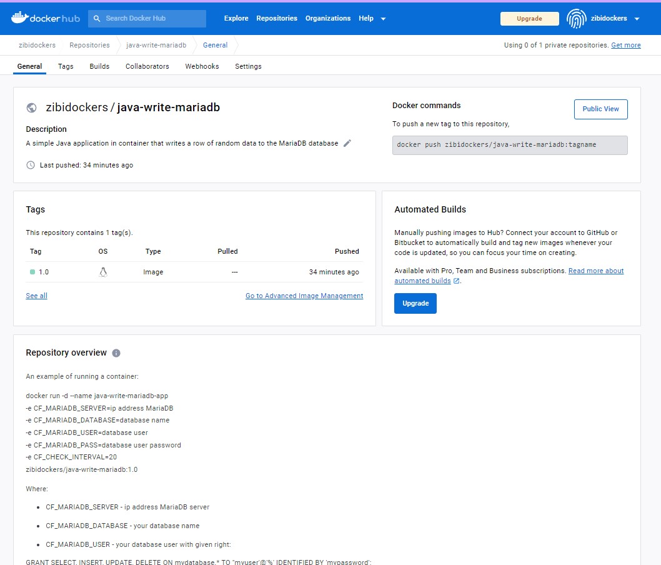This screenshot has width=661, height=565.
Task: Click the blue Upgrade button in Automated Builds
Action: [x=415, y=303]
